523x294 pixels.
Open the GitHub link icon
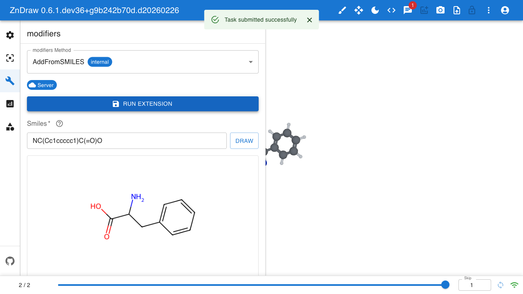(x=10, y=261)
